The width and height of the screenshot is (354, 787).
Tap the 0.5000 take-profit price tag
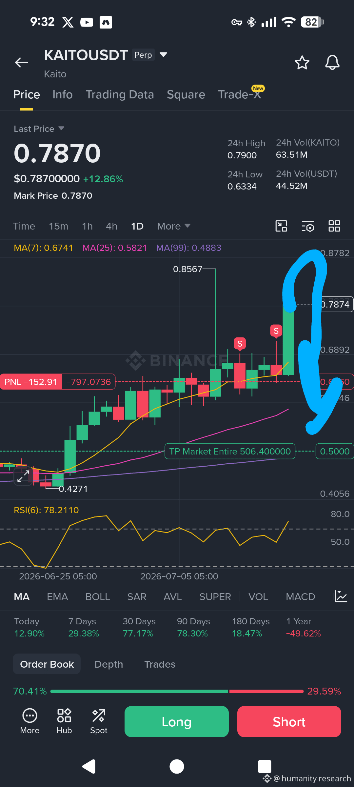pos(335,451)
